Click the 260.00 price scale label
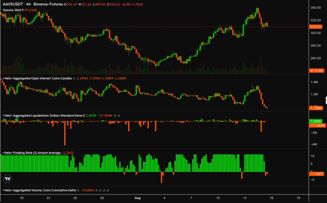This screenshot has width=327, height=203. (316, 58)
